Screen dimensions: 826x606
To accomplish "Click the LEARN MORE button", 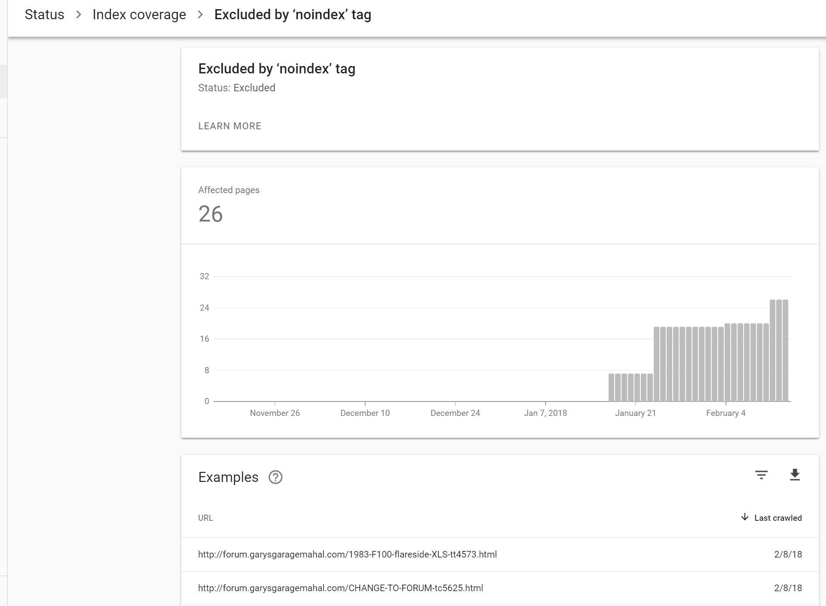I will (230, 126).
